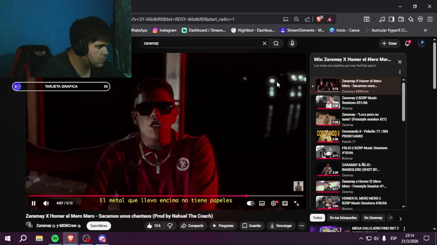Select the De Zaramay filter chip
Image resolution: width=437 pixels, height=245 pixels.
pyautogui.click(x=373, y=218)
